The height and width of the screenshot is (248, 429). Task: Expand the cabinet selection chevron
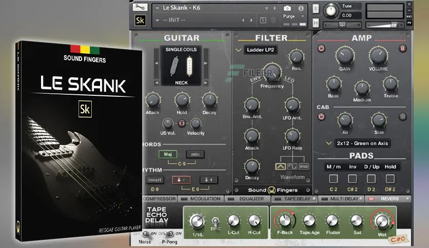click(329, 143)
